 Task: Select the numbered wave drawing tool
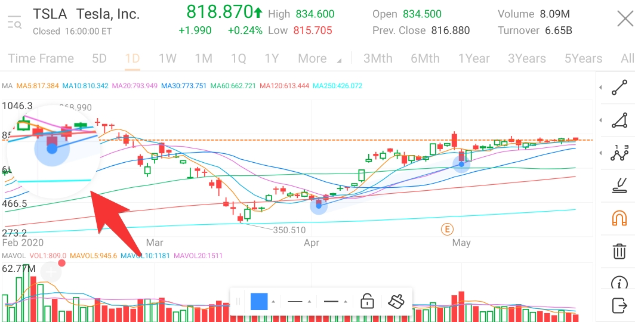pos(619,153)
